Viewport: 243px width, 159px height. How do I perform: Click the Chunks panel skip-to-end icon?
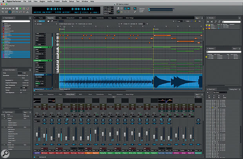tap(212, 22)
